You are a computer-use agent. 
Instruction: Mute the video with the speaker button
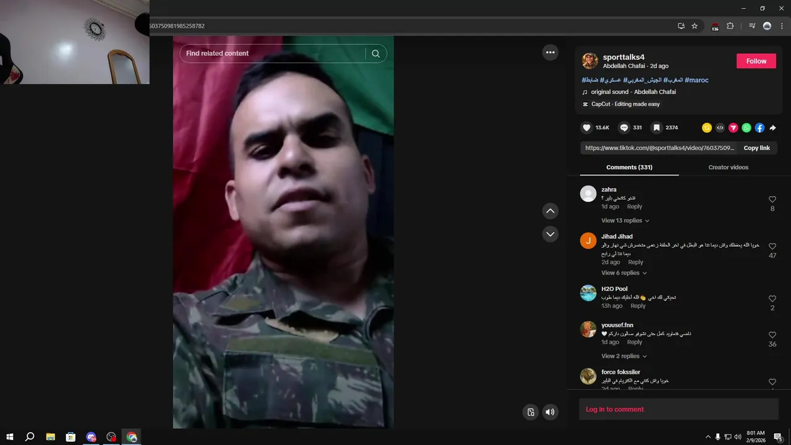pyautogui.click(x=550, y=412)
